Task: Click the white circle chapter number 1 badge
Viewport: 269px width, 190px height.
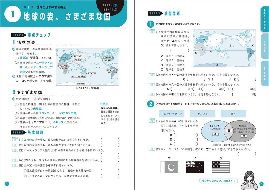Action: 13,14
